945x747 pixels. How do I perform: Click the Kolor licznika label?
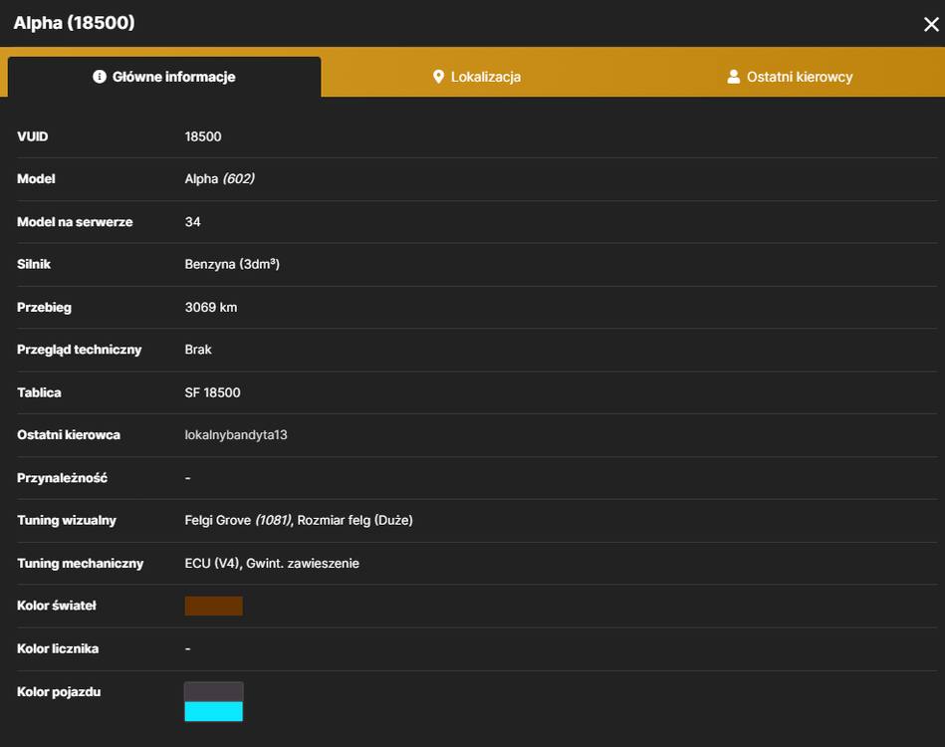point(58,648)
